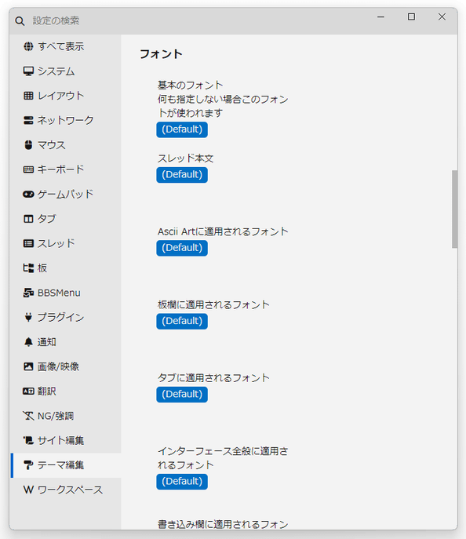Click the server icon beside ネットワーク
466x539 pixels.
pyautogui.click(x=28, y=120)
